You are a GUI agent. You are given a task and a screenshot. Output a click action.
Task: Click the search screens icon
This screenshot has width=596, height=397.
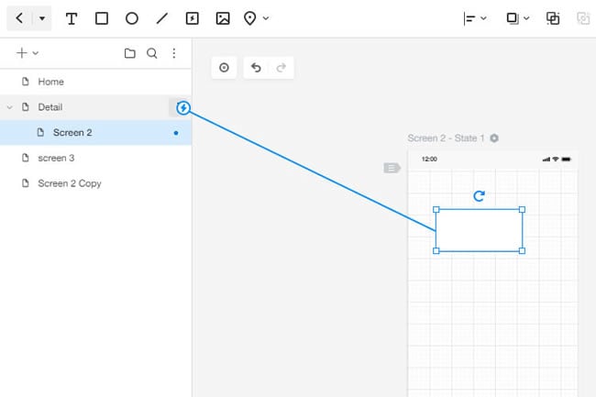pyautogui.click(x=152, y=53)
